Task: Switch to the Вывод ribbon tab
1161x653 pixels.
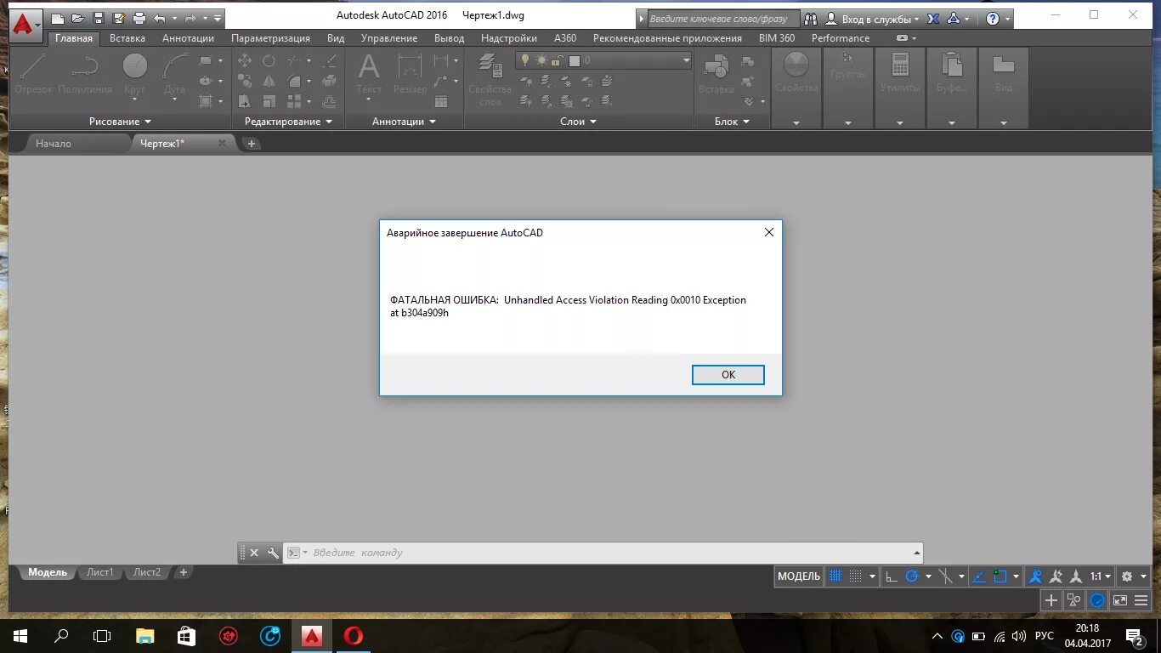Action: [449, 38]
